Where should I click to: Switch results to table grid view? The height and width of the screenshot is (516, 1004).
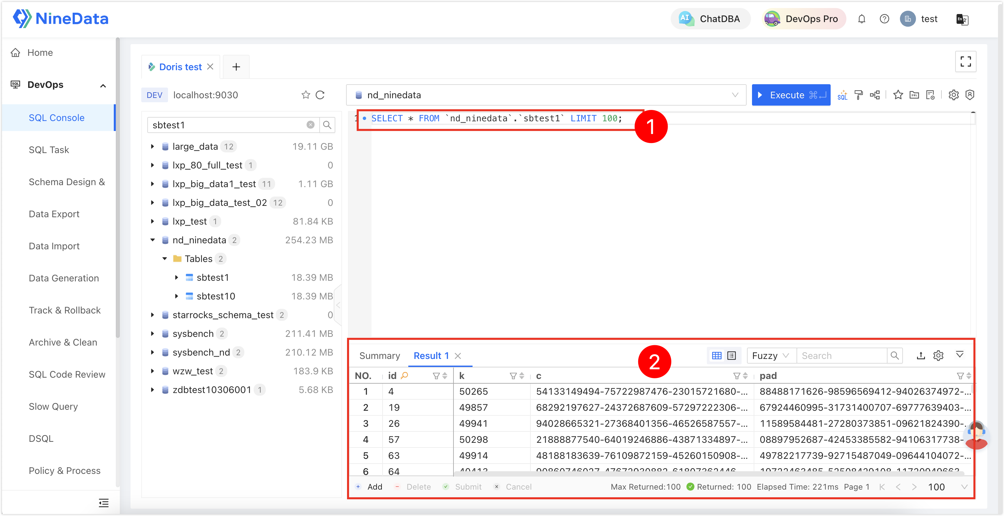(x=717, y=355)
